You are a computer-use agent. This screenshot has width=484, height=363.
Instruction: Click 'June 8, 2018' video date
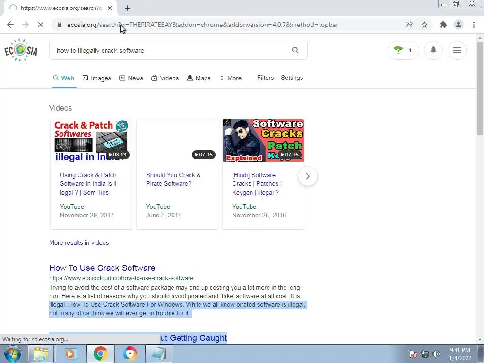(164, 215)
